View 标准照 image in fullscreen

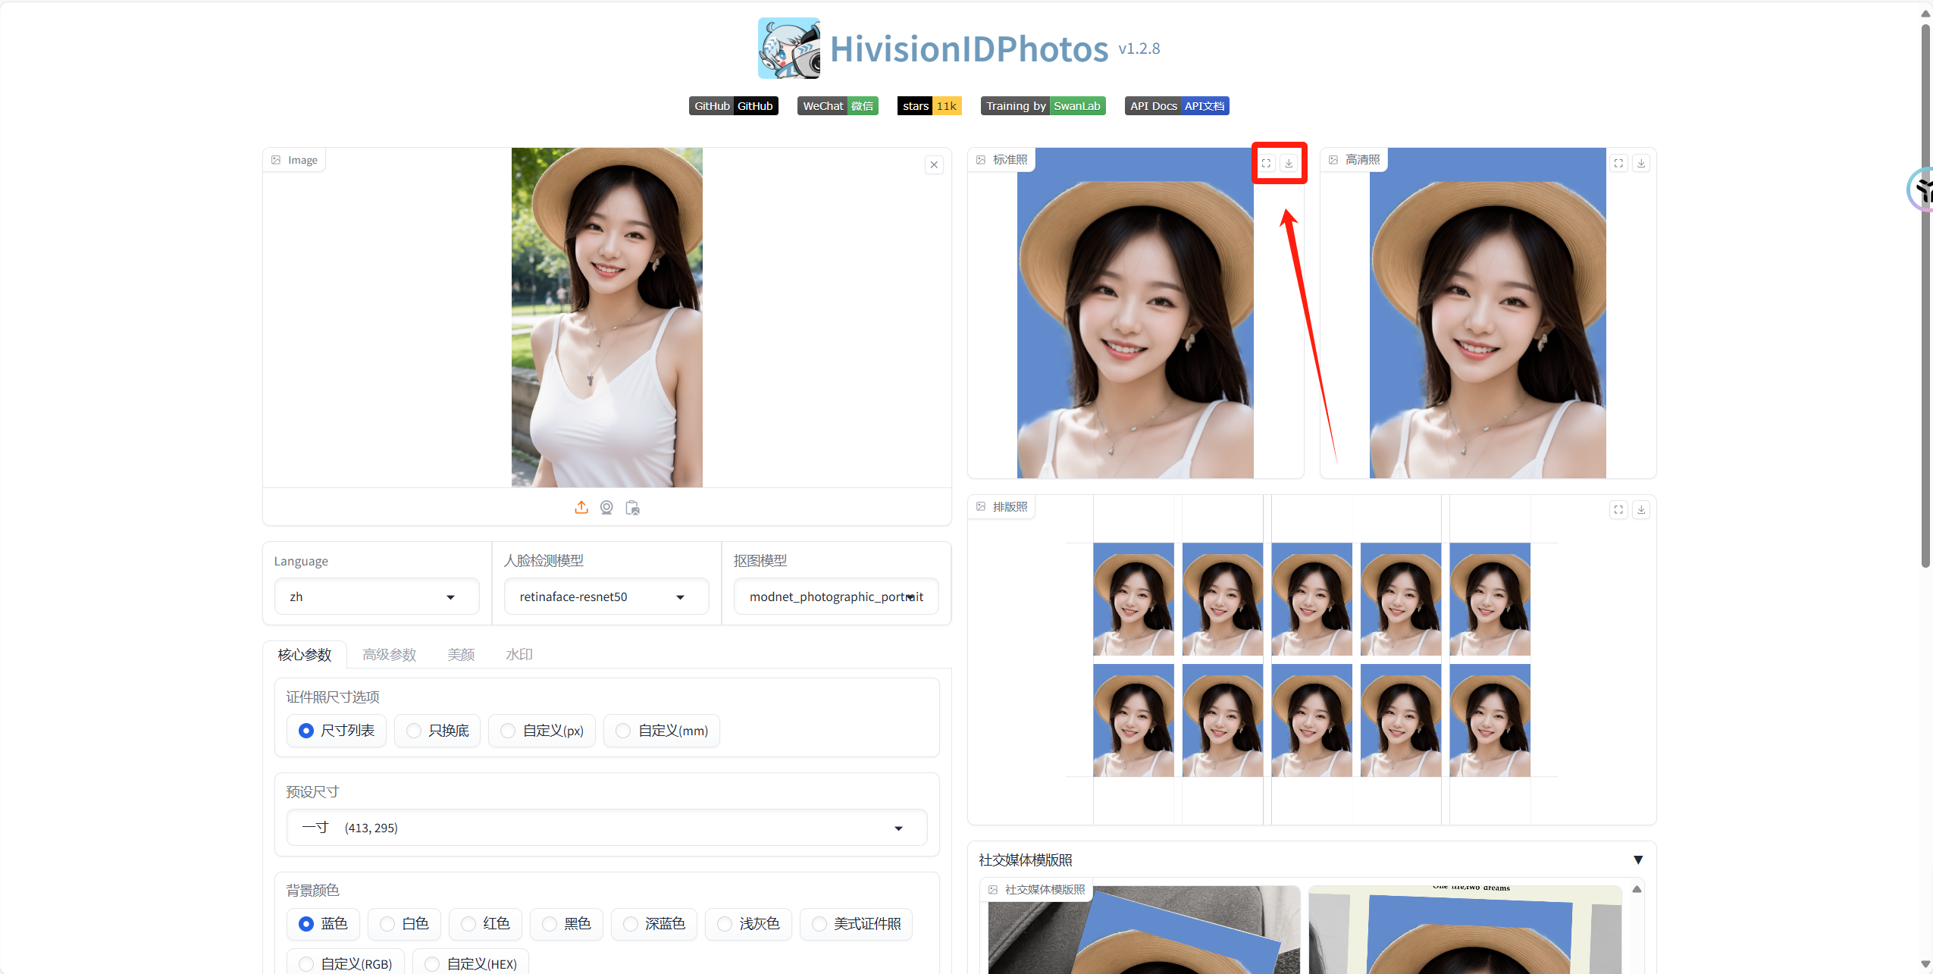pos(1266,163)
